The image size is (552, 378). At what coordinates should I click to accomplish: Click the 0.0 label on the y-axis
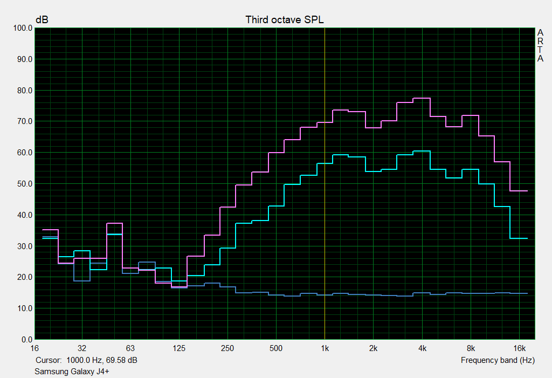pyautogui.click(x=26, y=340)
